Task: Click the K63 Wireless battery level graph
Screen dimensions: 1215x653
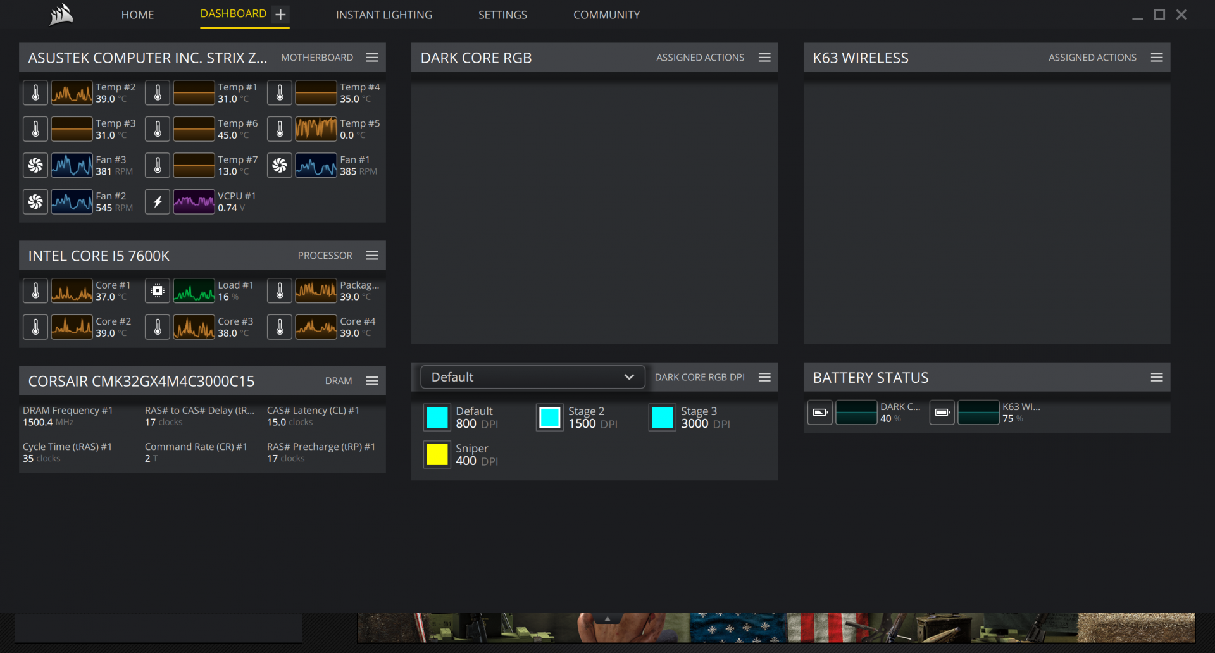Action: [978, 413]
